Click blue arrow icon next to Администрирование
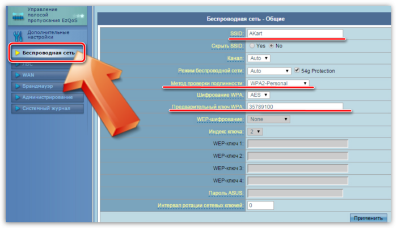 pos(17,97)
